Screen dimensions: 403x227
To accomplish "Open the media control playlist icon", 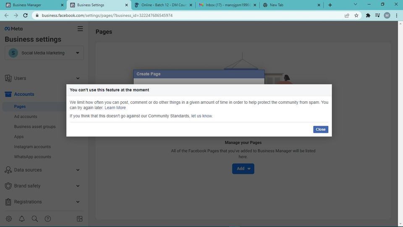I will [377, 16].
